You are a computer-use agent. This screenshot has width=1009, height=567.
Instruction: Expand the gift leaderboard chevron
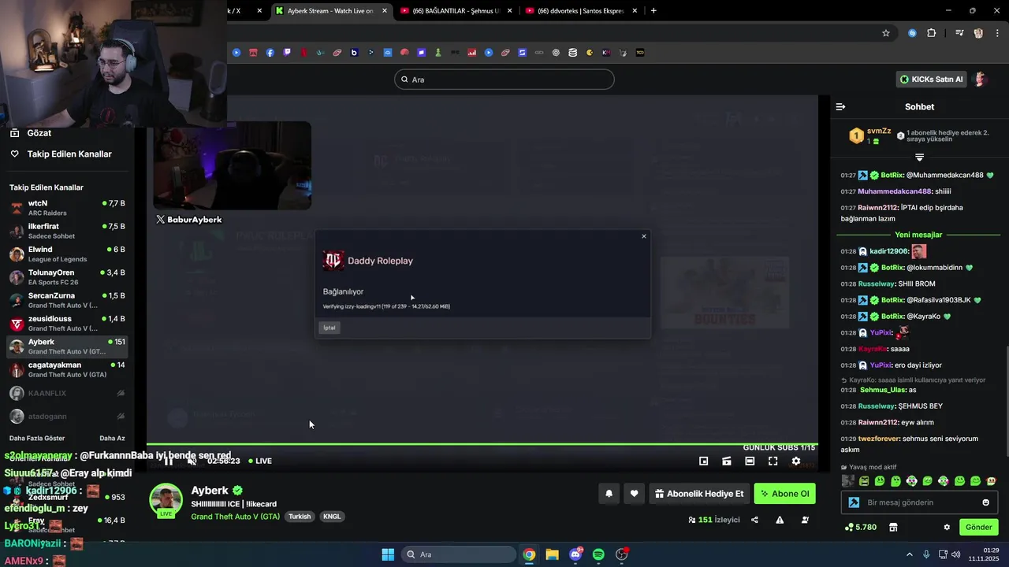pos(919,157)
